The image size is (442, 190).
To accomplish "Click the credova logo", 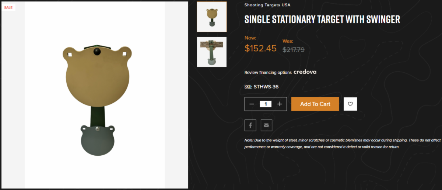I will 305,72.
